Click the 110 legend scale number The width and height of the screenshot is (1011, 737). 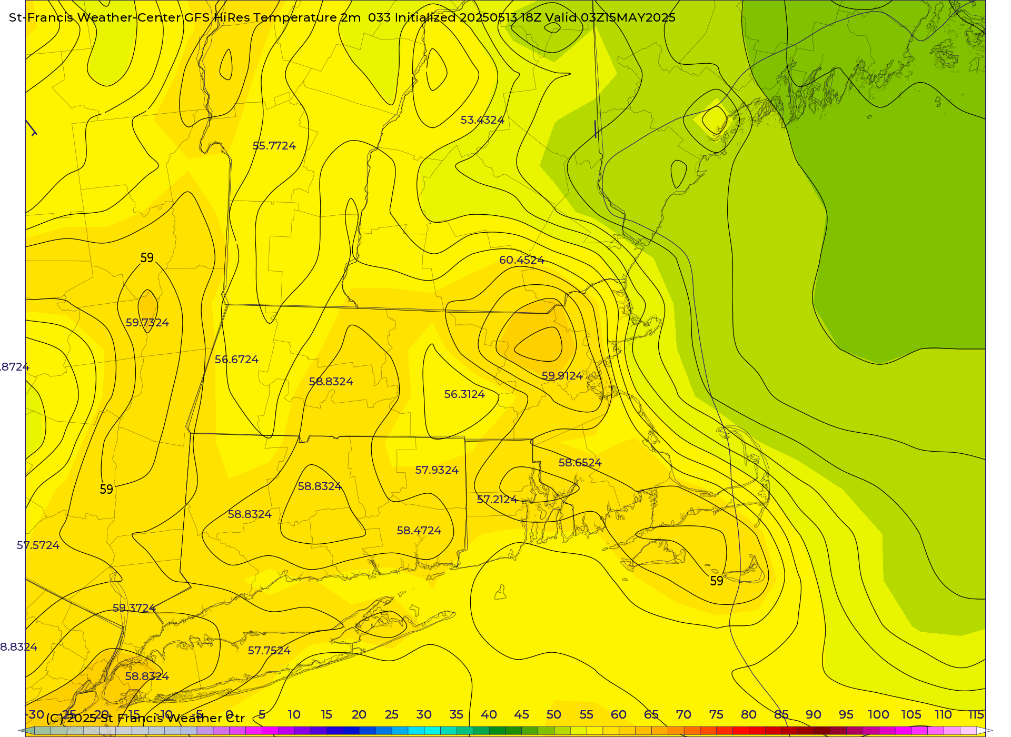pyautogui.click(x=944, y=714)
